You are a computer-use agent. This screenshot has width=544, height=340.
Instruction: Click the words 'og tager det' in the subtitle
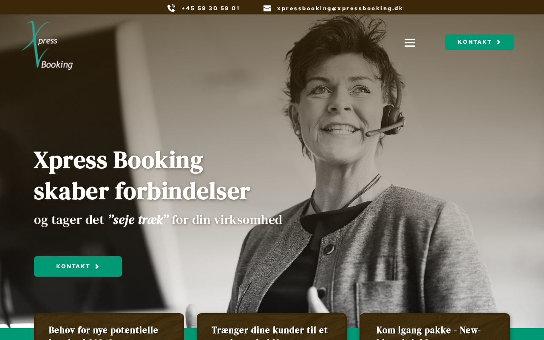[69, 220]
